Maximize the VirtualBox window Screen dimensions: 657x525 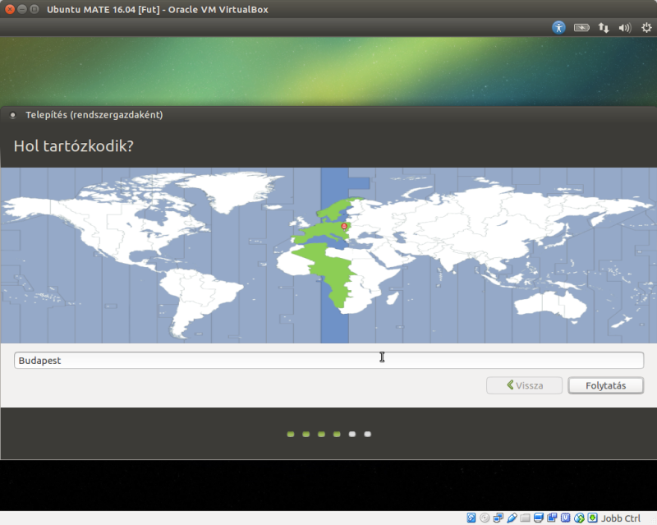pyautogui.click(x=34, y=9)
